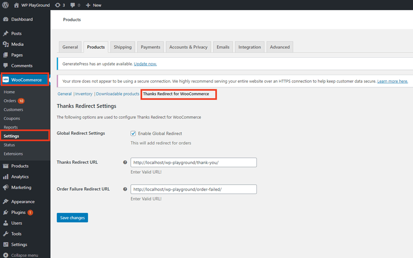Click the Comments speech bubble sidebar icon
Screen dimensions: 413x258
(6, 66)
